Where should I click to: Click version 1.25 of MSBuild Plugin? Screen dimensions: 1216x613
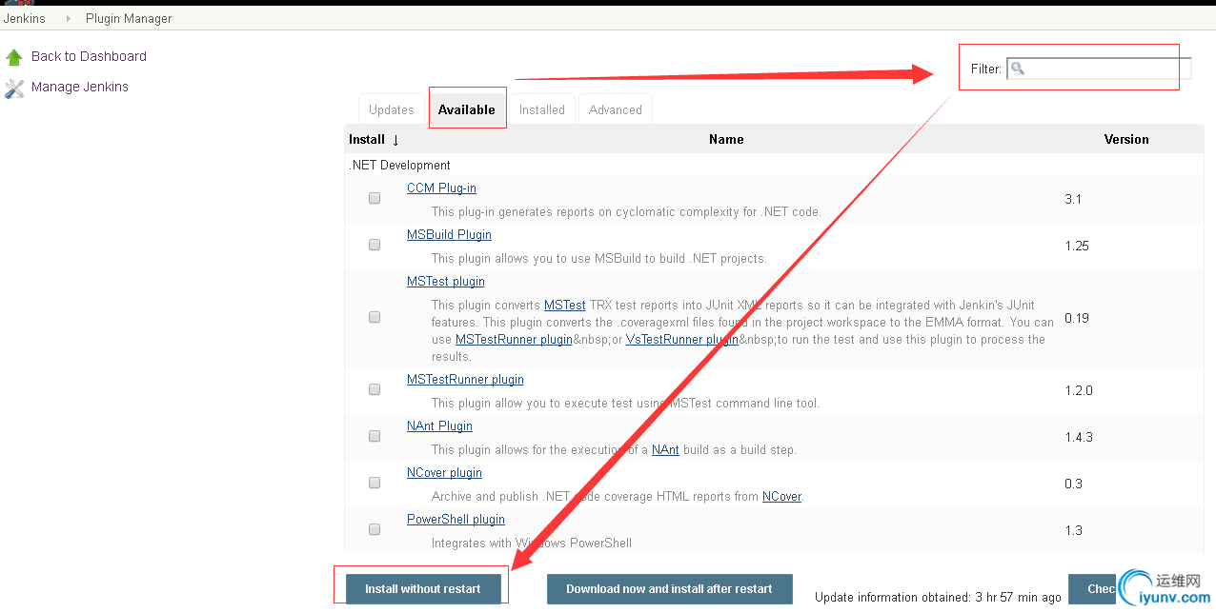pos(1077,246)
